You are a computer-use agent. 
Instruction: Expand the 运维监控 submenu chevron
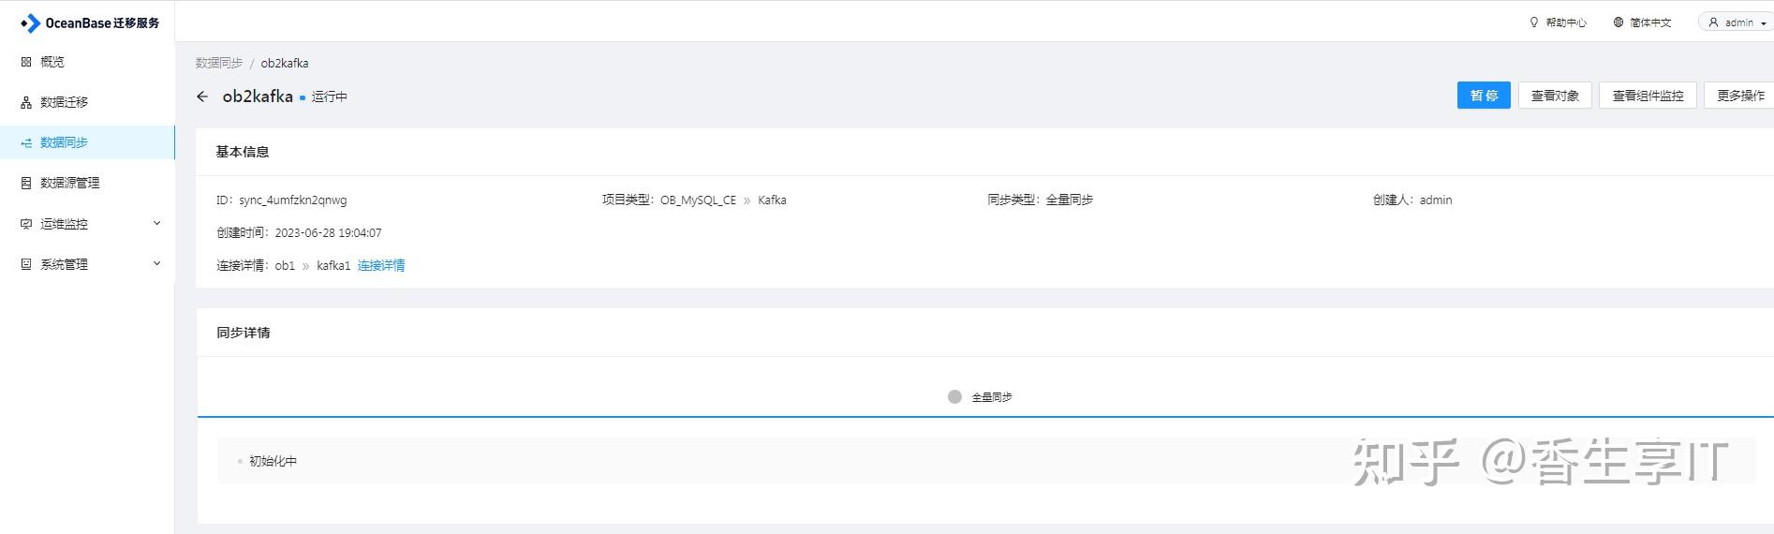tap(156, 223)
